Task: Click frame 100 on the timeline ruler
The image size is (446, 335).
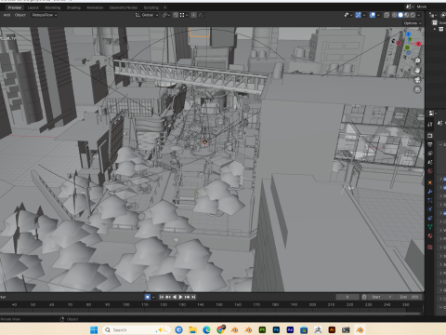Action: tap(126, 304)
